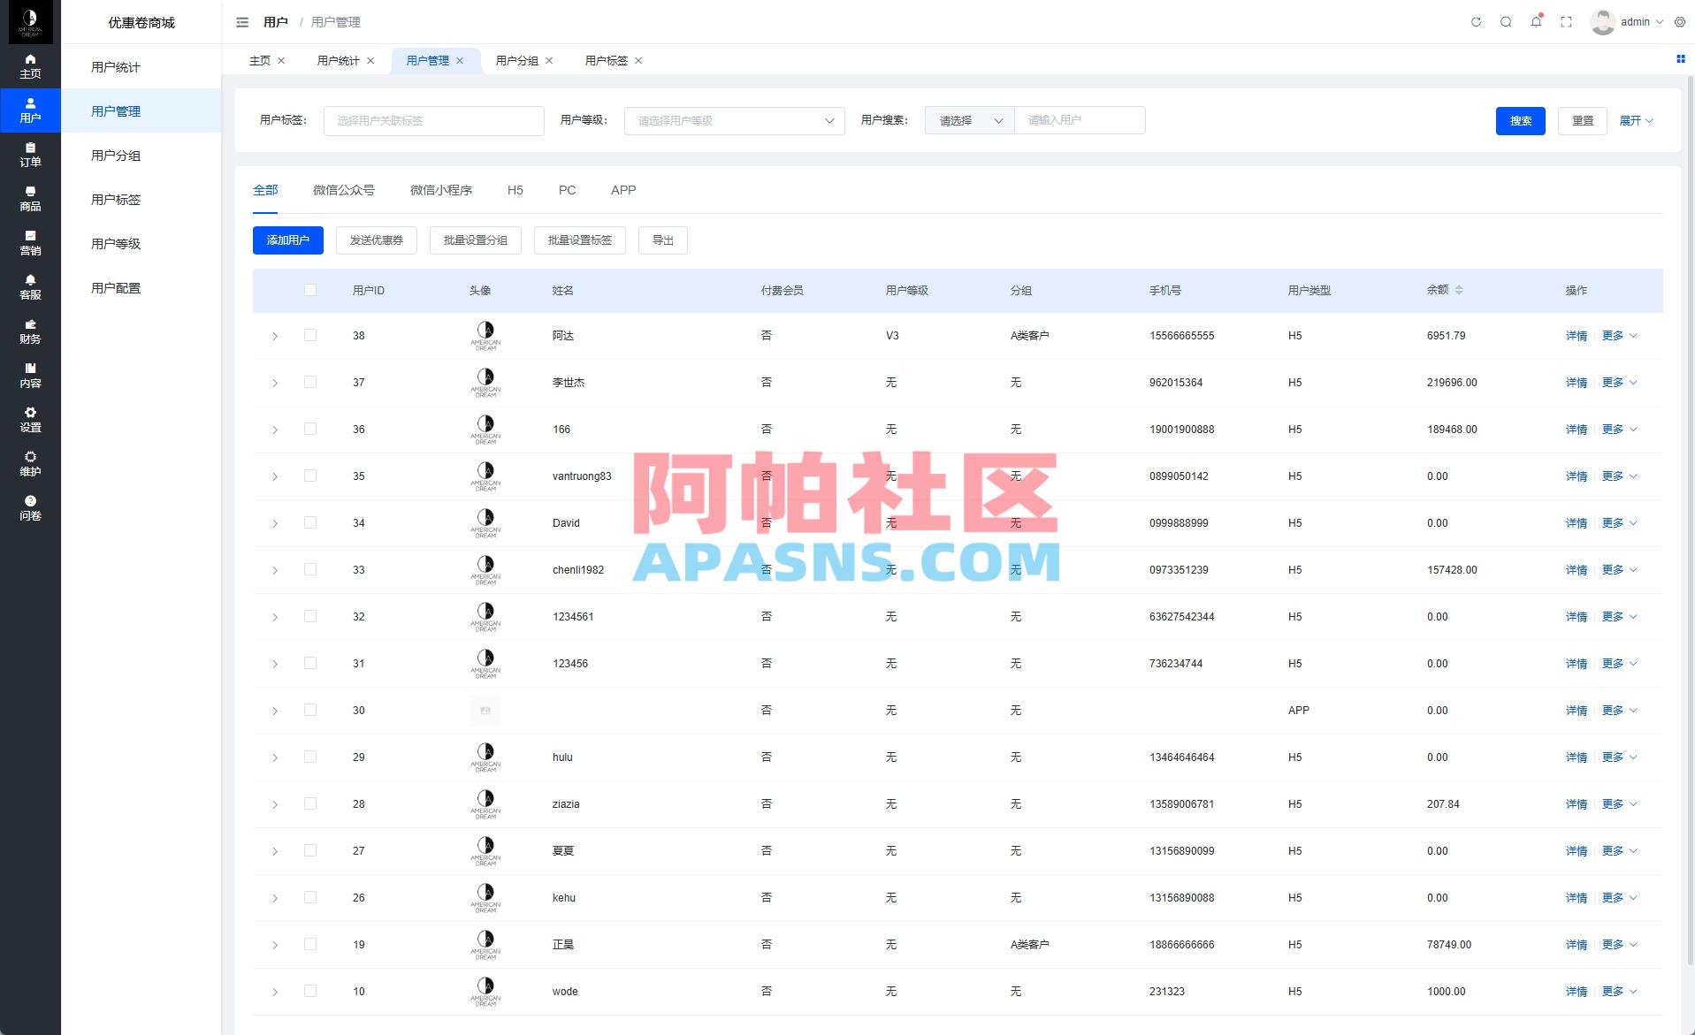Open 详情 for user 李世杰
The width and height of the screenshot is (1695, 1035).
tap(1576, 382)
